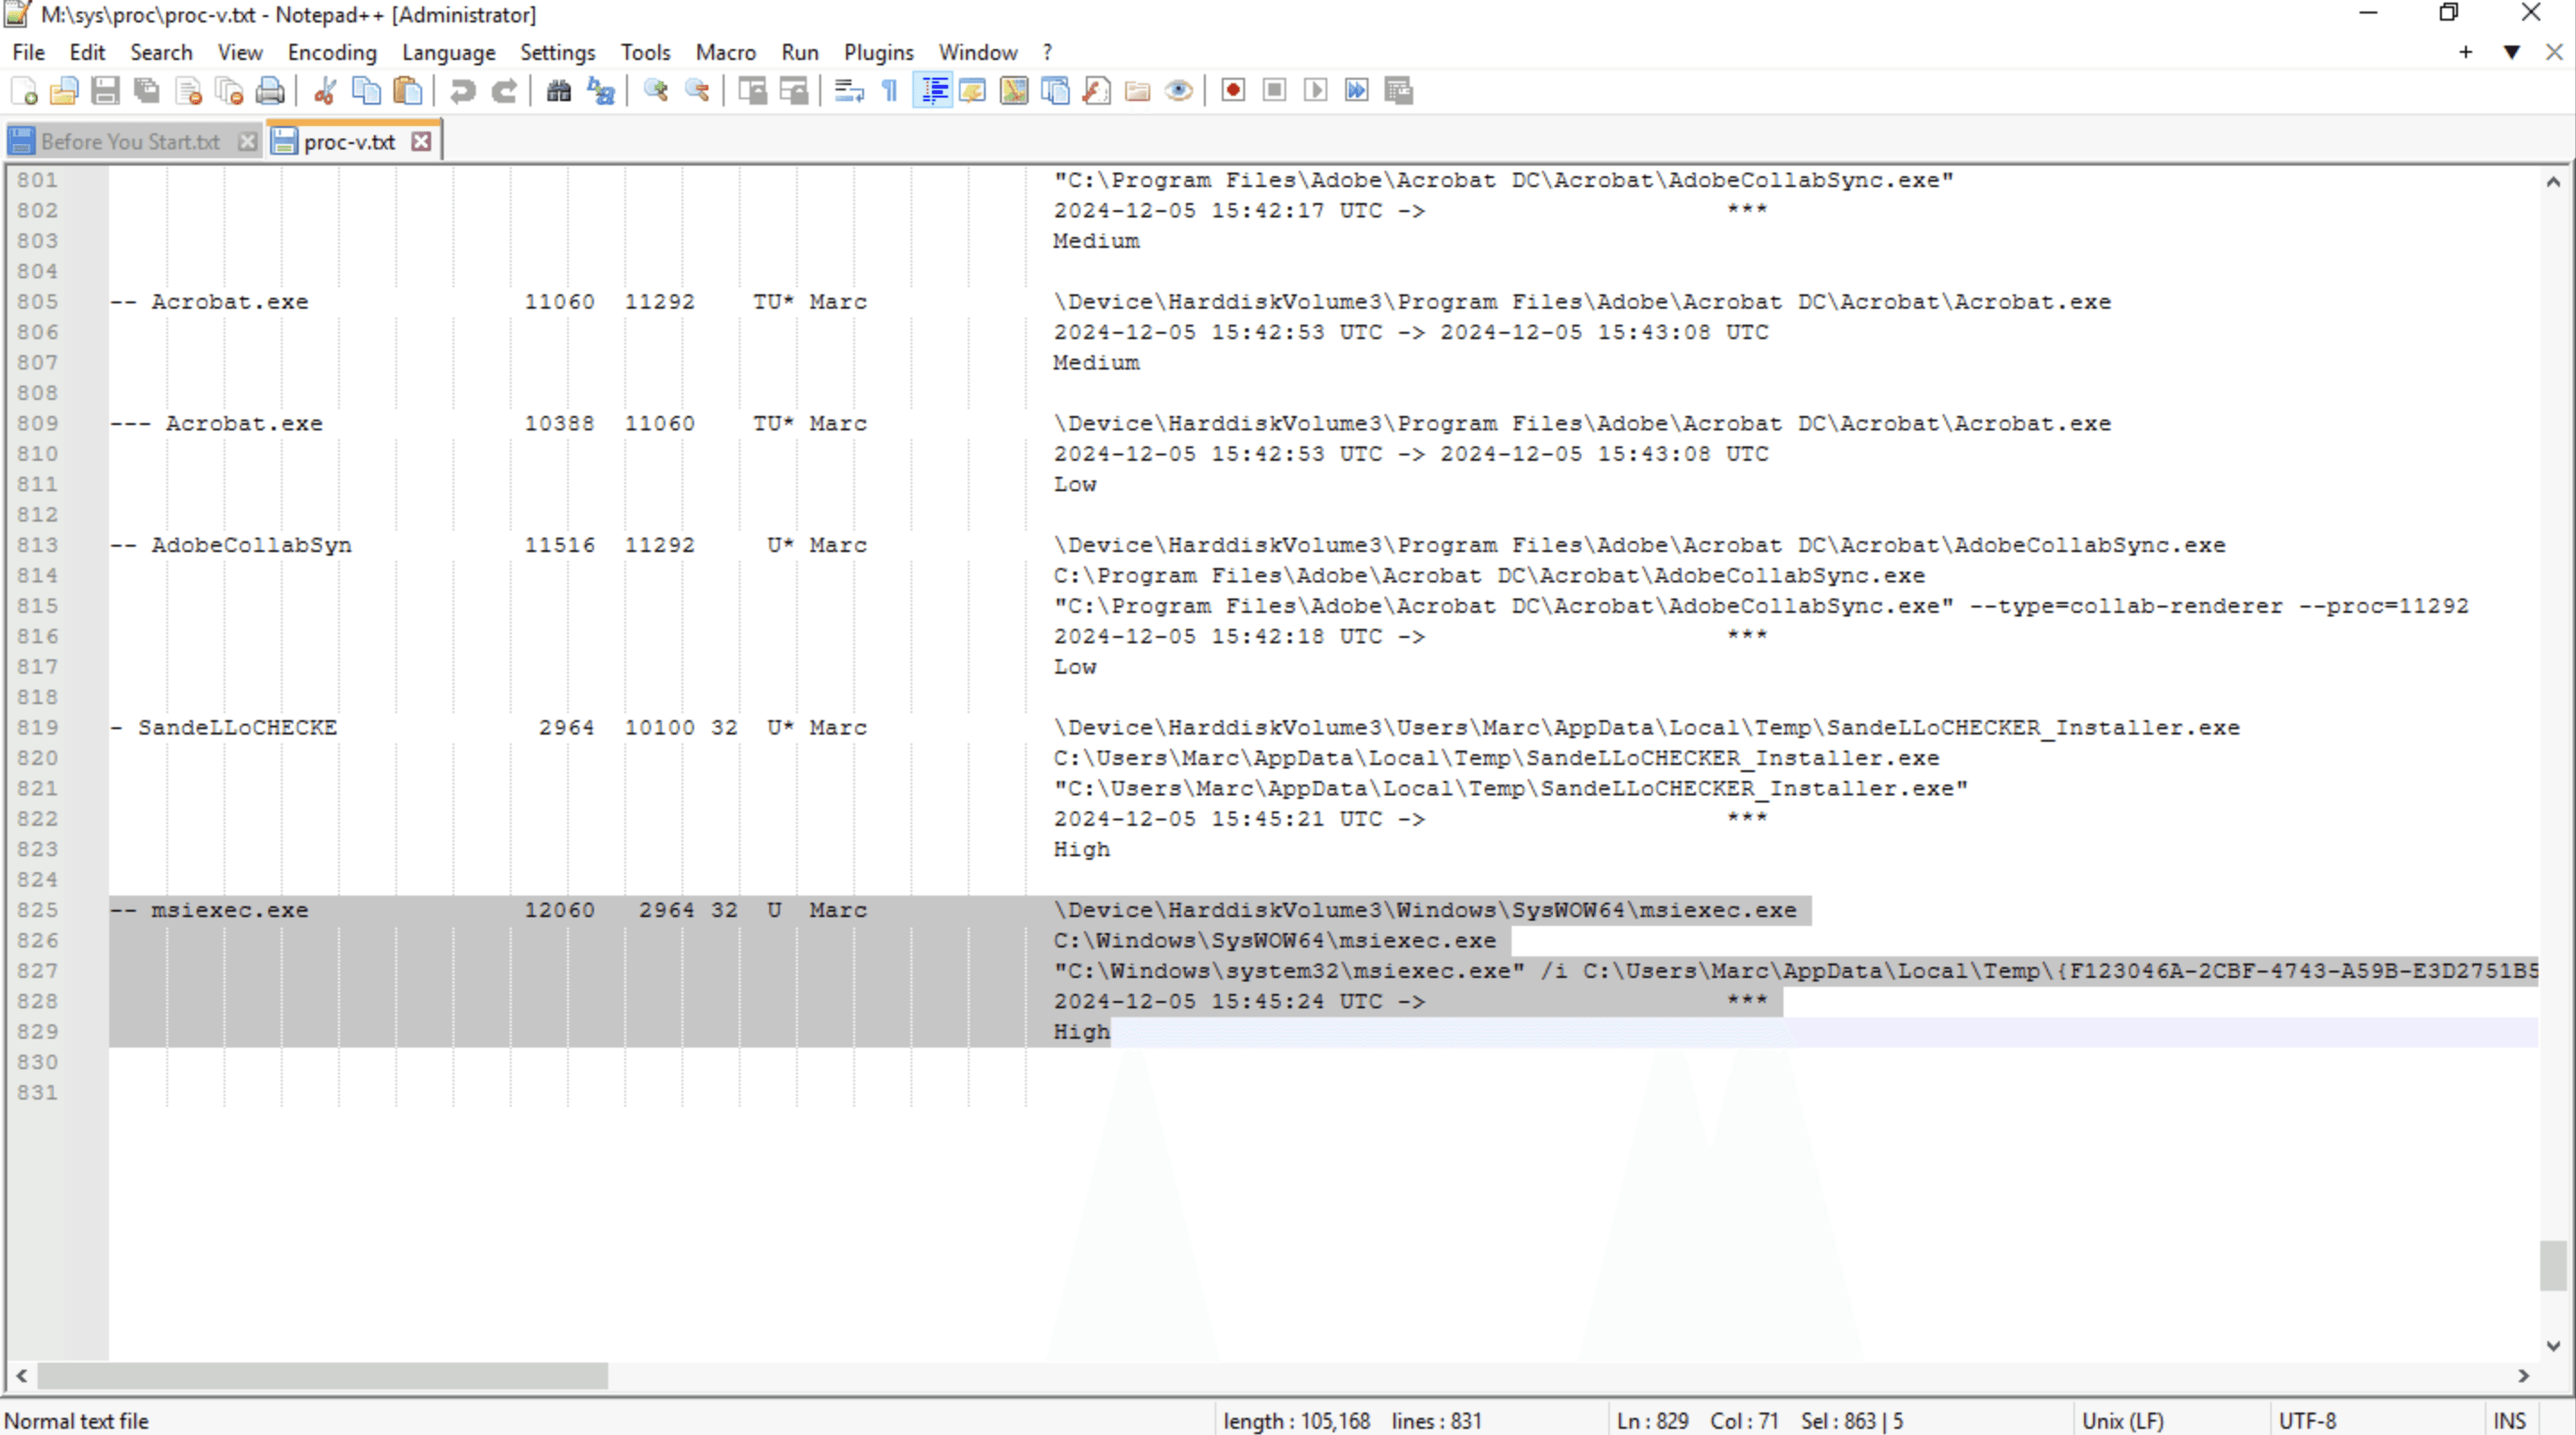Image resolution: width=2576 pixels, height=1435 pixels.
Task: Open the Edit menu
Action: [x=87, y=52]
